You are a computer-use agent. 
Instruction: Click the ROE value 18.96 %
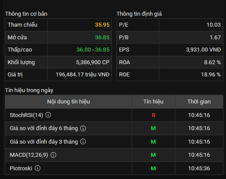[x=211, y=75]
